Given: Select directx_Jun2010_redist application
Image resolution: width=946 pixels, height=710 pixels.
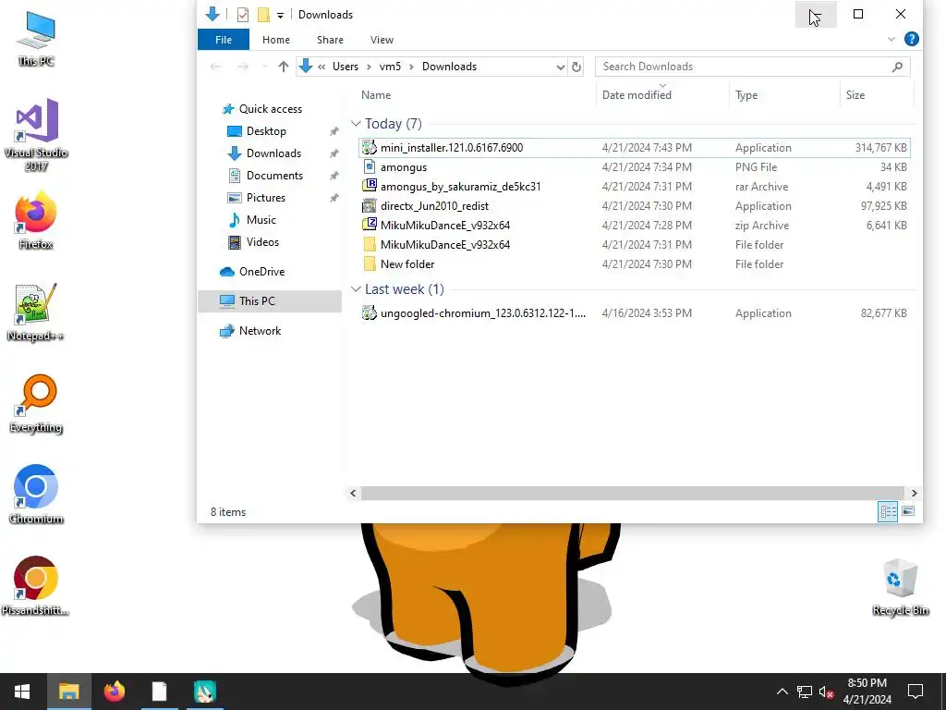Looking at the screenshot, I should pyautogui.click(x=634, y=206).
